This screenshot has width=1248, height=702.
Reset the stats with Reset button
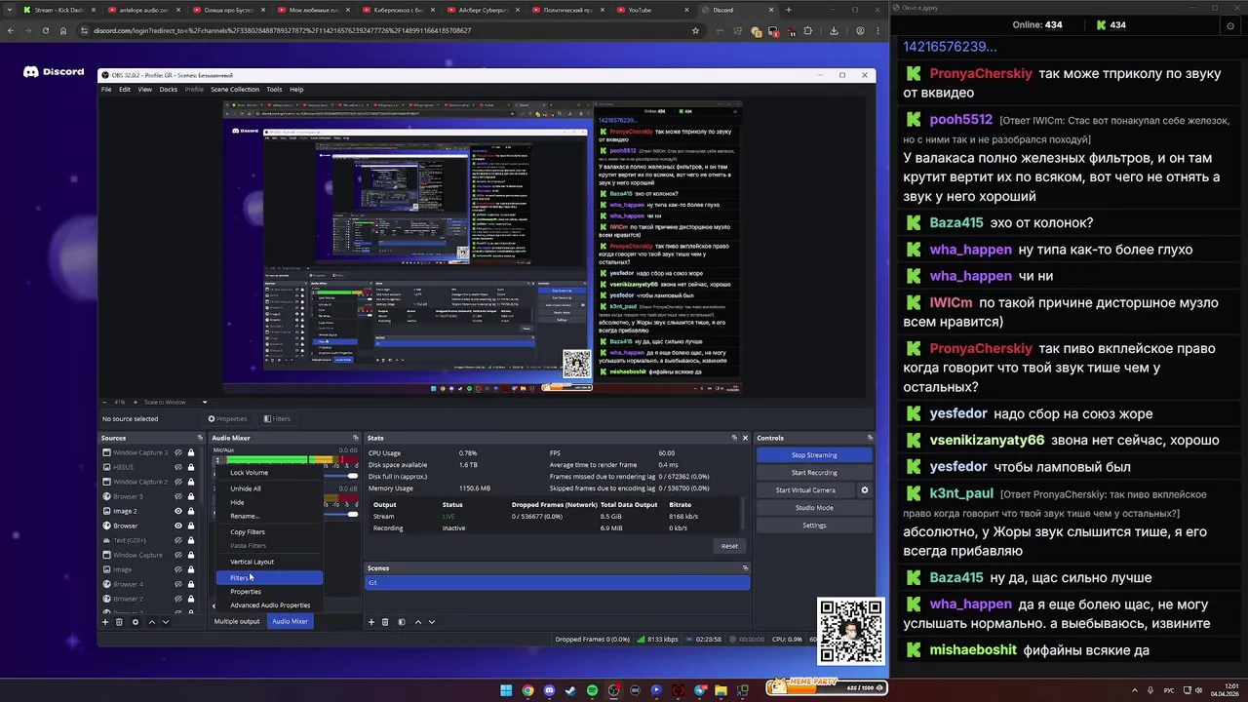[x=729, y=546]
